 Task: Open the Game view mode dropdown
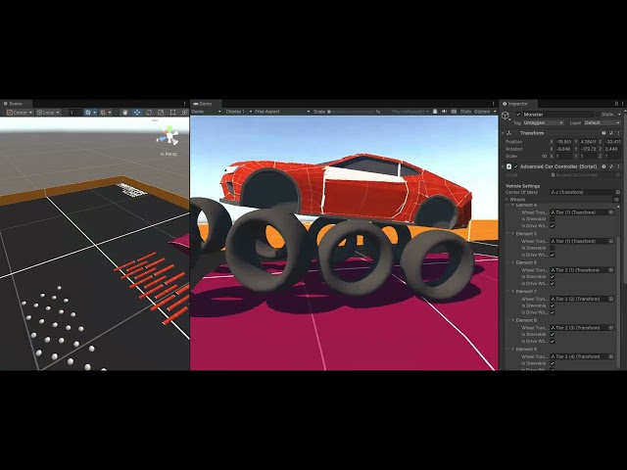click(207, 112)
